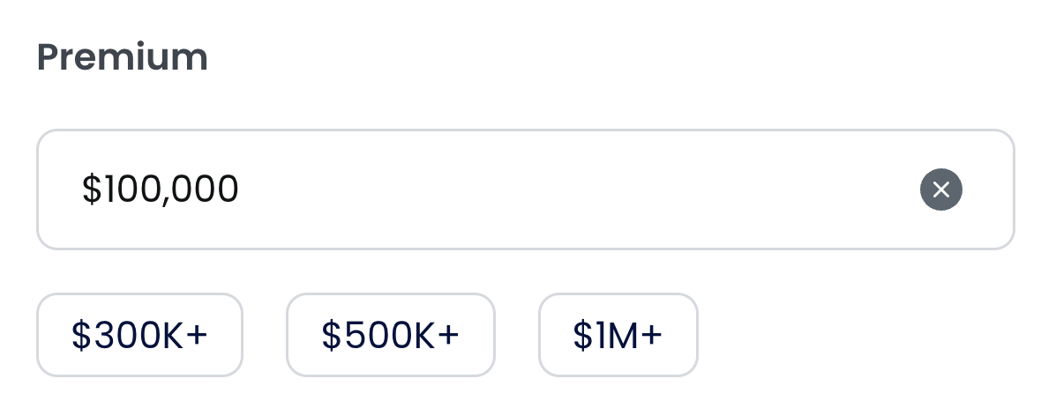Choose the $500K+ premium option
This screenshot has height=416, width=1041.
click(x=391, y=335)
